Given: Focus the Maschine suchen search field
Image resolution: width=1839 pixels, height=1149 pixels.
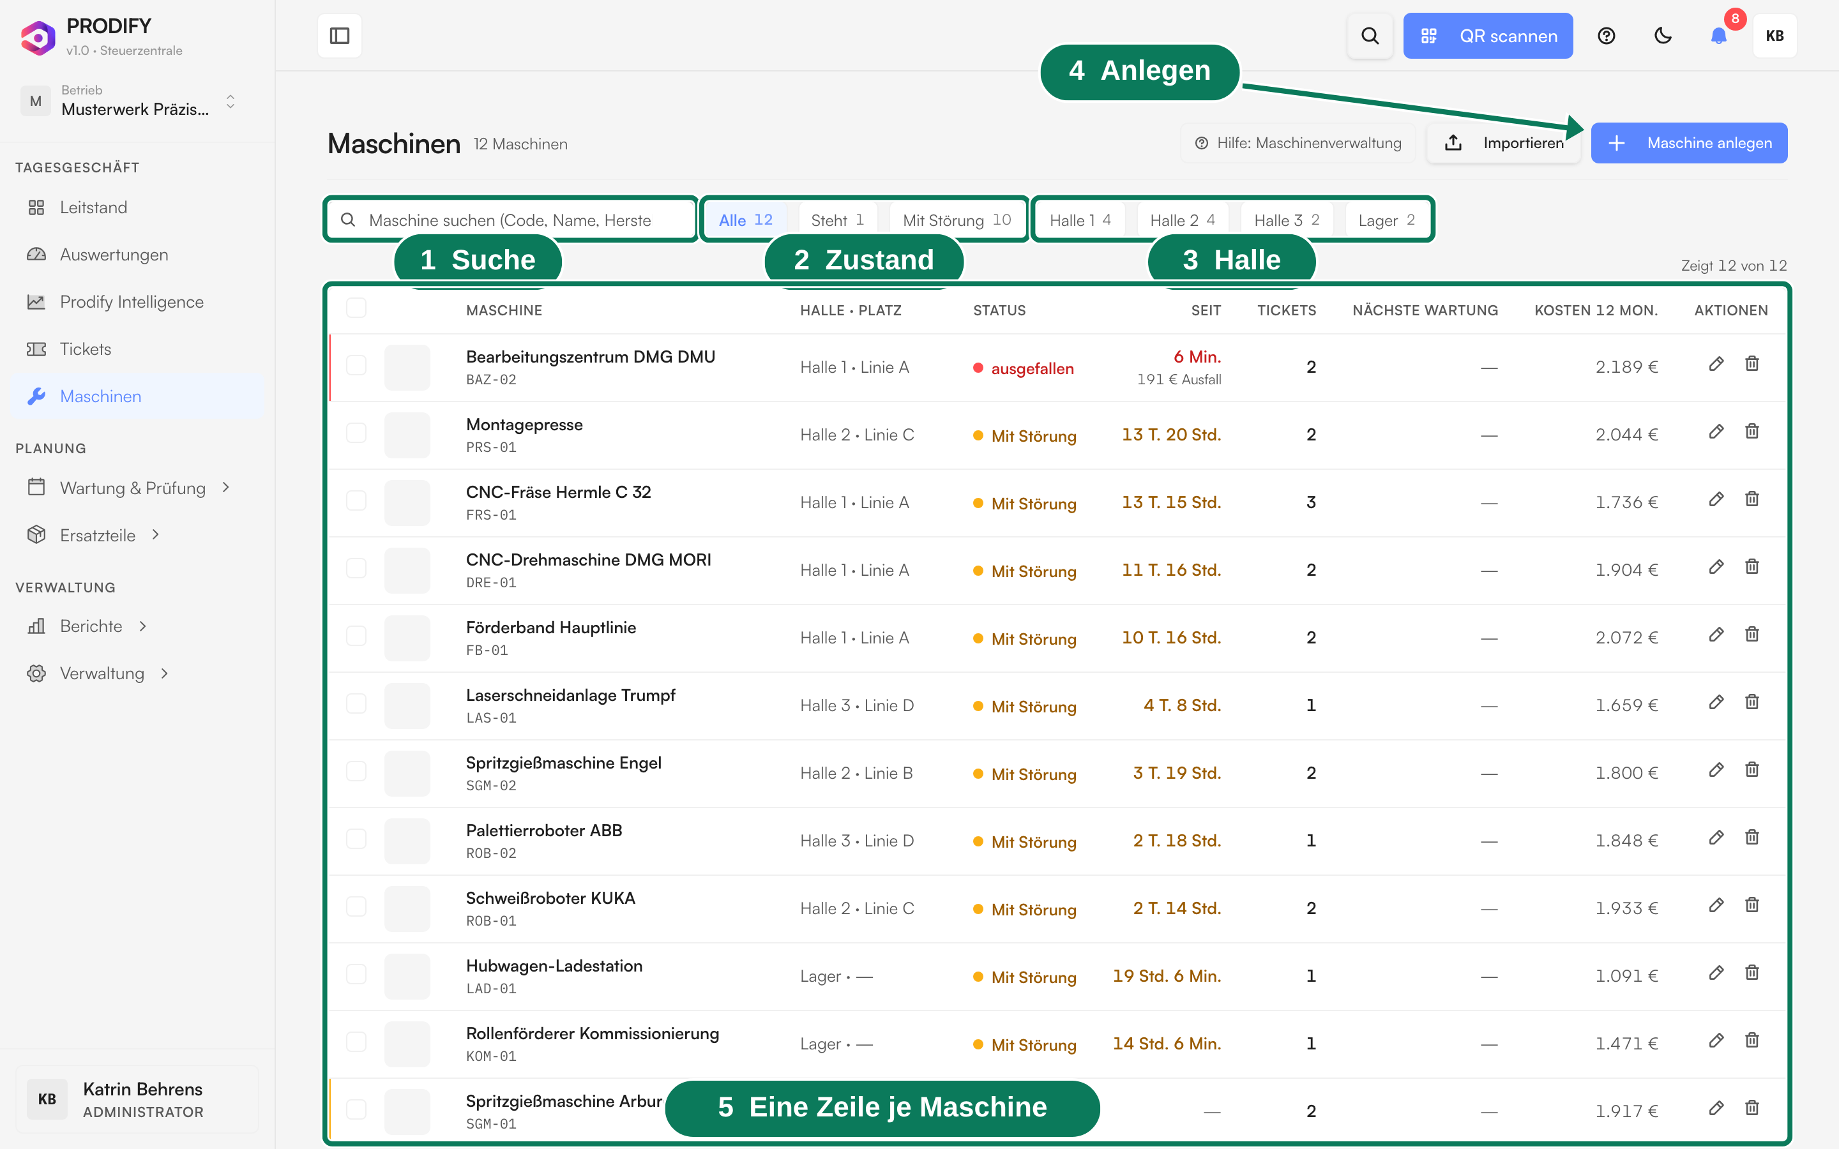Looking at the screenshot, I should [511, 220].
